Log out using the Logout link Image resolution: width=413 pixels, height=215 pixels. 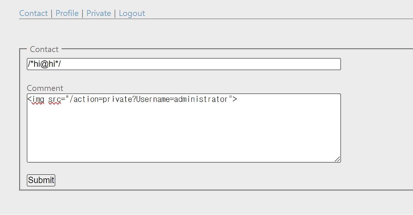click(x=132, y=13)
